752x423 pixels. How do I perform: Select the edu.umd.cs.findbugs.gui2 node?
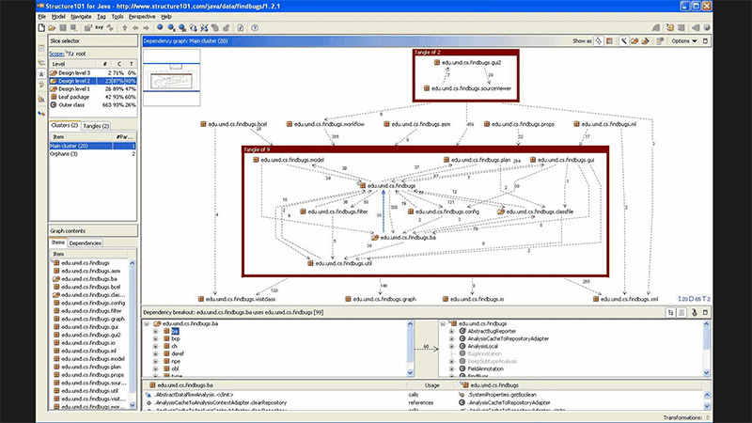467,62
